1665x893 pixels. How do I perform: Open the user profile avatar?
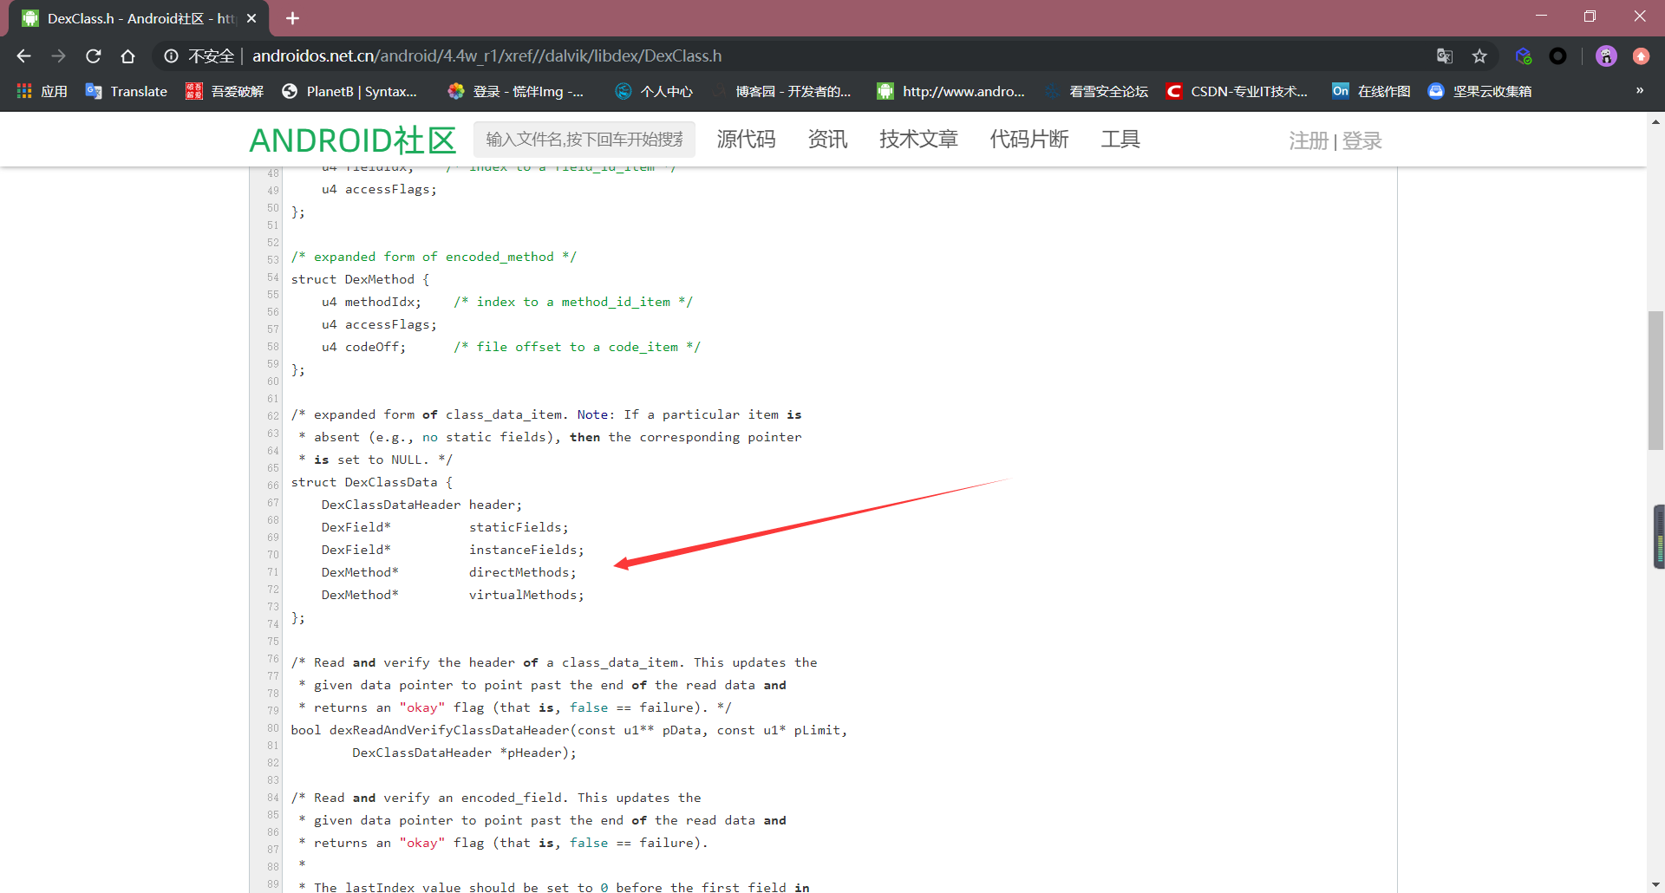click(x=1606, y=56)
